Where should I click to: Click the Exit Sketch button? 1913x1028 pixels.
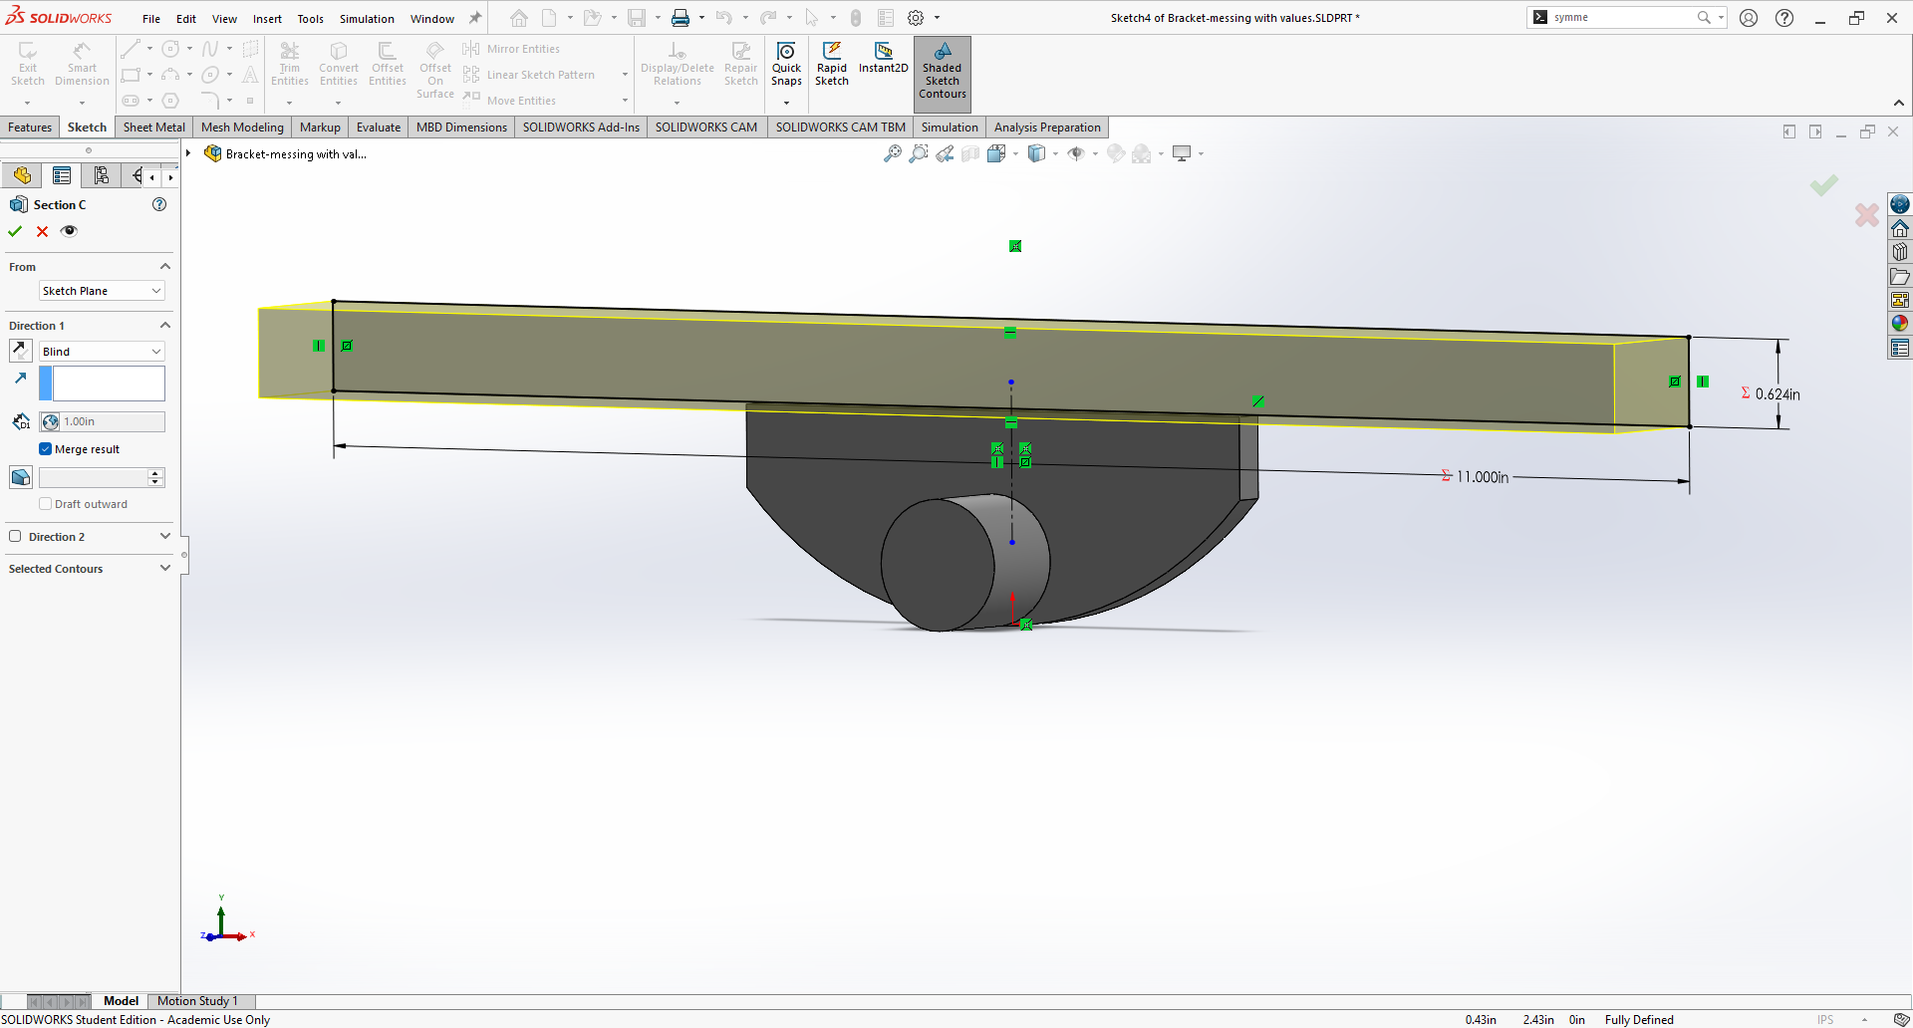(x=27, y=65)
